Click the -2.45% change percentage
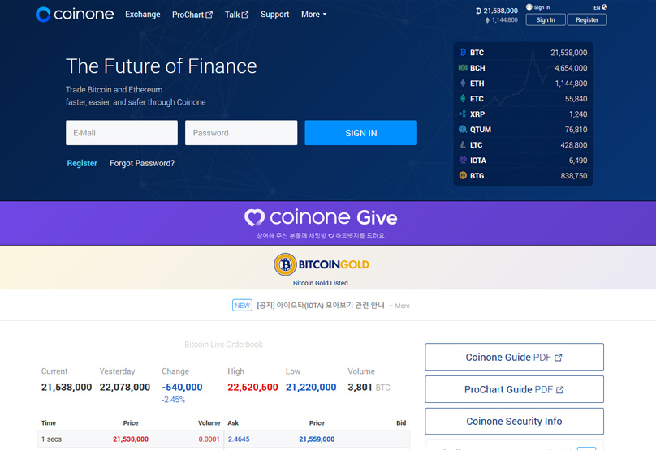656x450 pixels. click(x=173, y=400)
